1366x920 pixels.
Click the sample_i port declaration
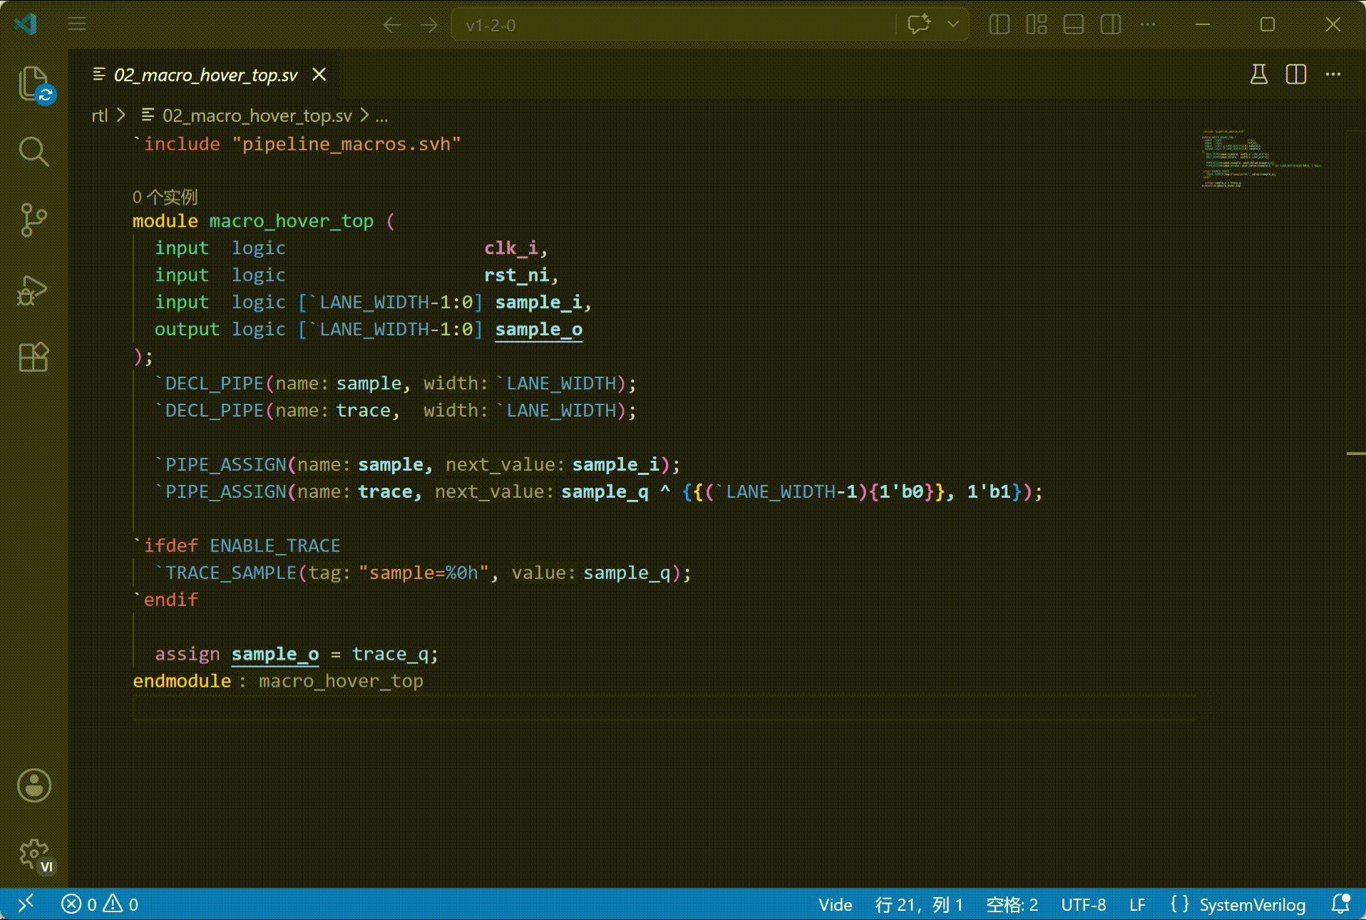tap(538, 302)
